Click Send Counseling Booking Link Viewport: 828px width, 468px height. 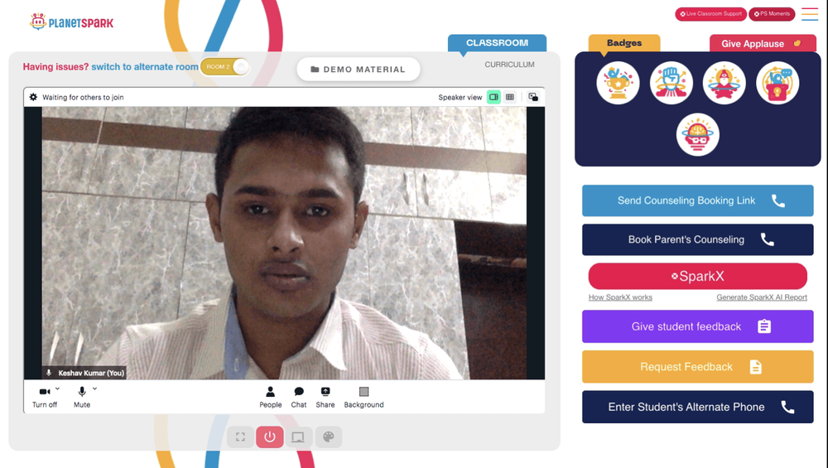(x=697, y=200)
